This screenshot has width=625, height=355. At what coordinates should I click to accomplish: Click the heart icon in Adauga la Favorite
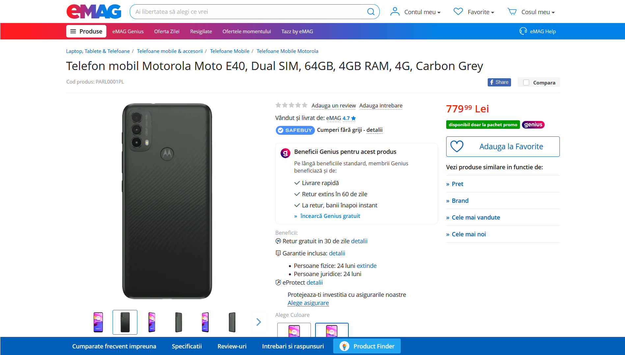pos(457,146)
